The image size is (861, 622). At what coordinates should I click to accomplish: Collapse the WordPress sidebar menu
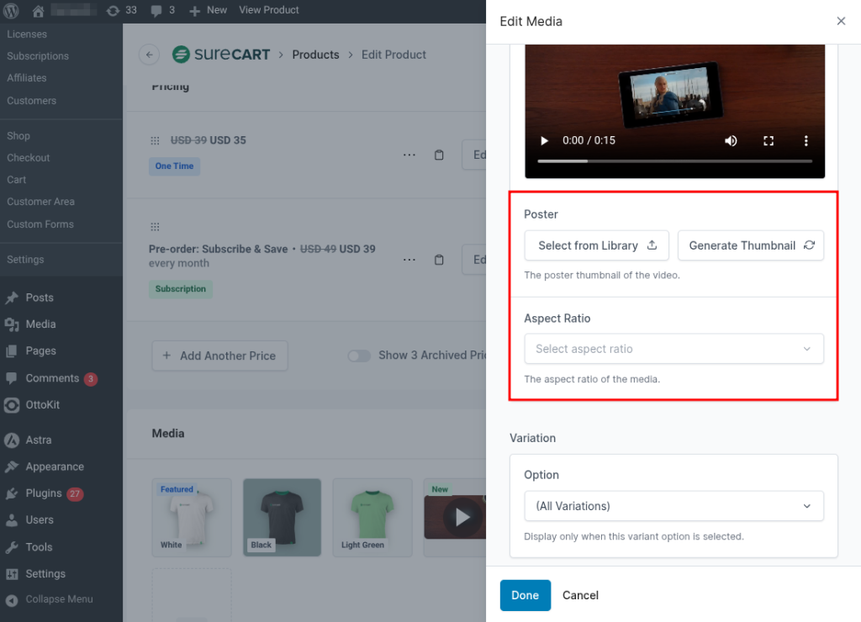[x=49, y=599]
